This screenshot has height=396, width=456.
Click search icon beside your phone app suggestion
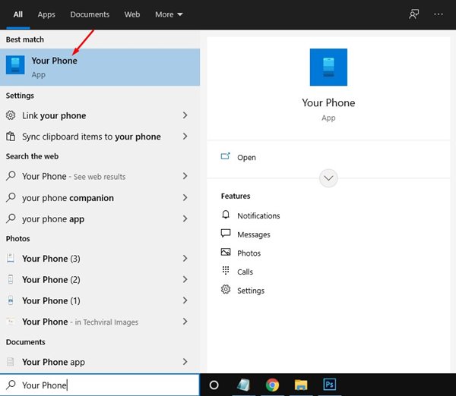point(11,218)
